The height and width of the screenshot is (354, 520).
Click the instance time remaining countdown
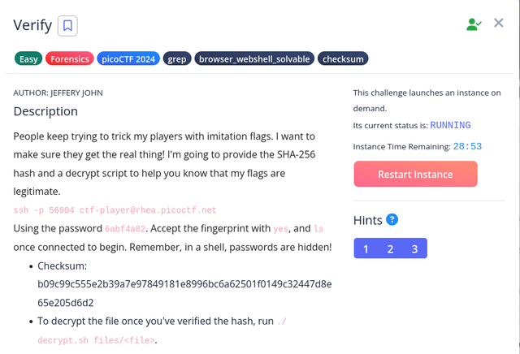tap(467, 146)
